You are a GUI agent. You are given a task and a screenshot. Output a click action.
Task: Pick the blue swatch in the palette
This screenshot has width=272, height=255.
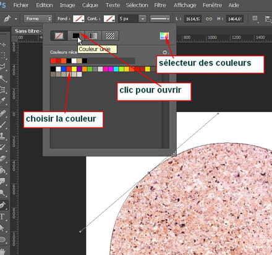(64, 69)
